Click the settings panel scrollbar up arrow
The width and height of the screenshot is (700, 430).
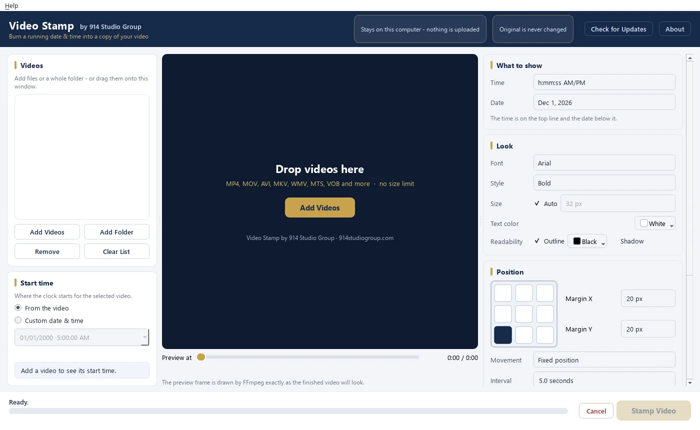coord(690,57)
